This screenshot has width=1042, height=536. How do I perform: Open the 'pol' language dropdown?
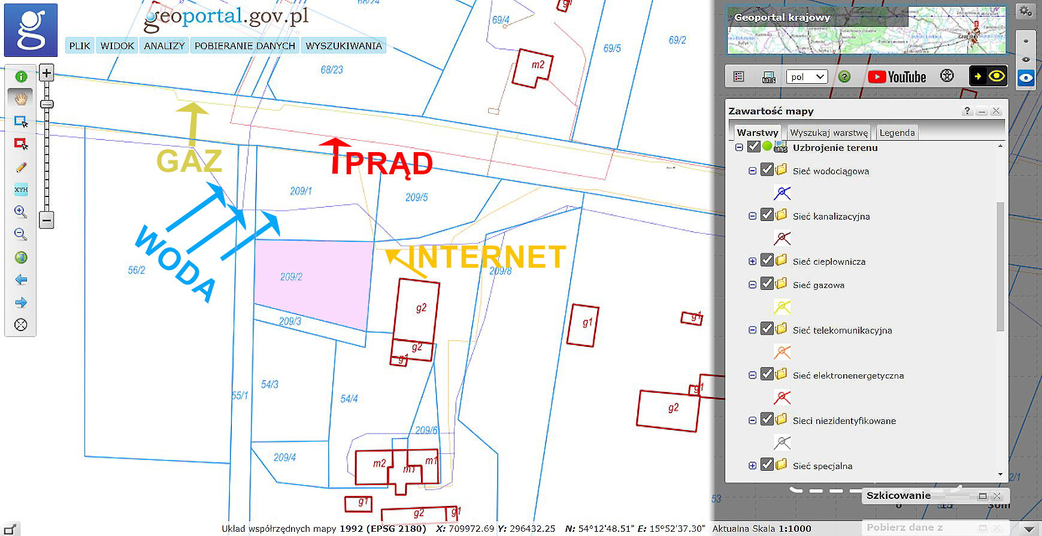(x=807, y=77)
